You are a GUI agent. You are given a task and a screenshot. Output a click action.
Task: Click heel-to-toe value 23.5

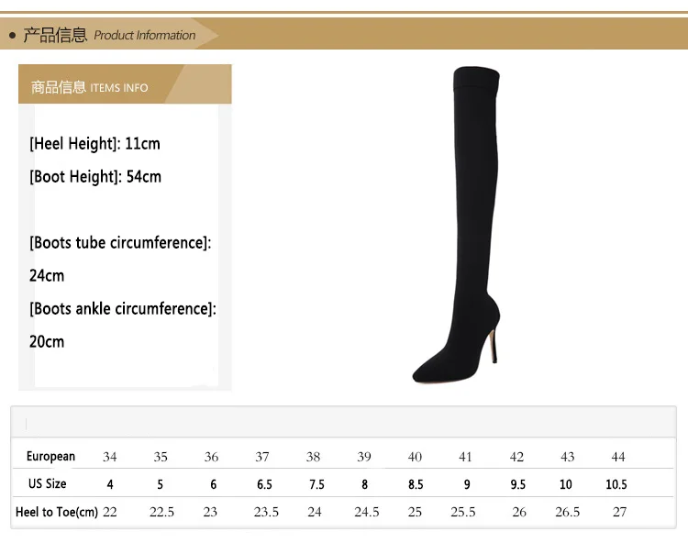pos(266,512)
